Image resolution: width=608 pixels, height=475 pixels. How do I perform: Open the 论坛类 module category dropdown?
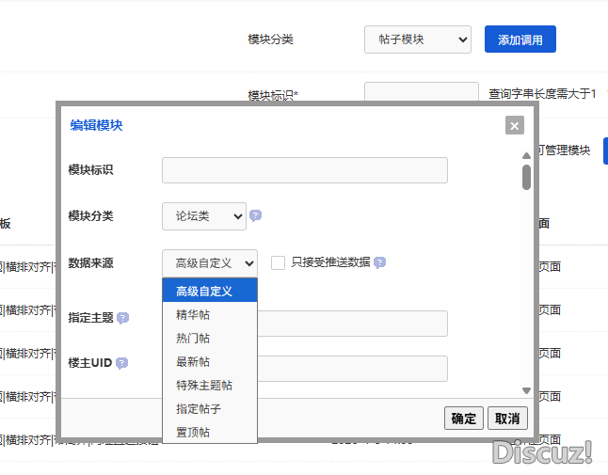(203, 215)
